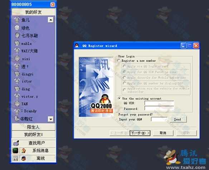This screenshot has height=170, width=209.
Task: Click the 查找用户 button
Action: 34,143
